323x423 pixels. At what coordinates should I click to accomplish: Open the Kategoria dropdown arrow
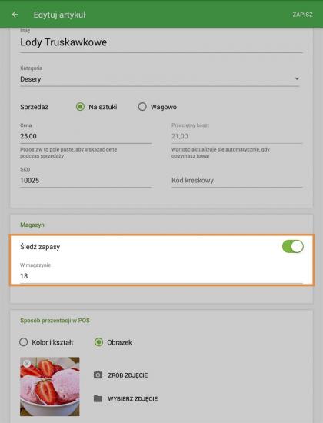pyautogui.click(x=297, y=78)
